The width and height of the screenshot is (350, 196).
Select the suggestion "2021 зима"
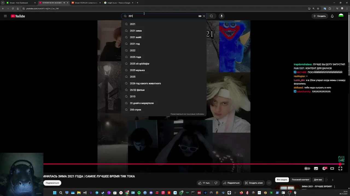(164, 31)
